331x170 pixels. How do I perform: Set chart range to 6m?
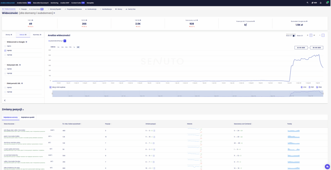(x=67, y=47)
